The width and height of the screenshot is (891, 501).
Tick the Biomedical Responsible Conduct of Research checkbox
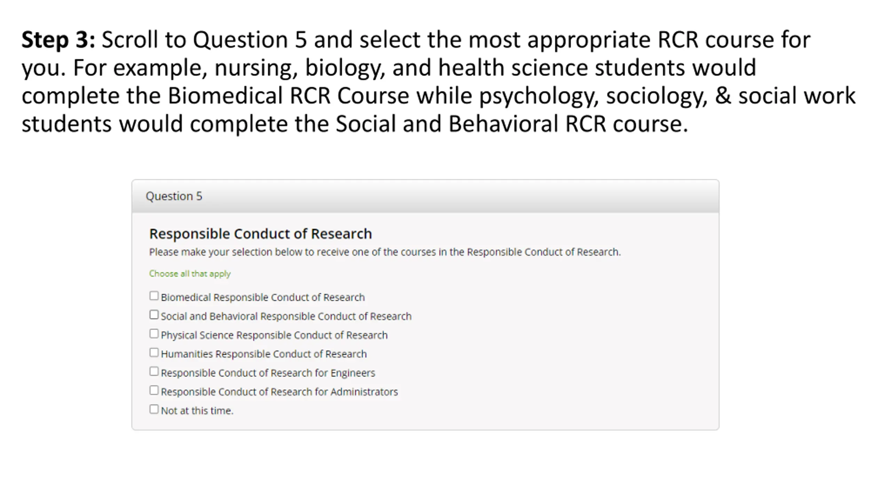tap(154, 296)
